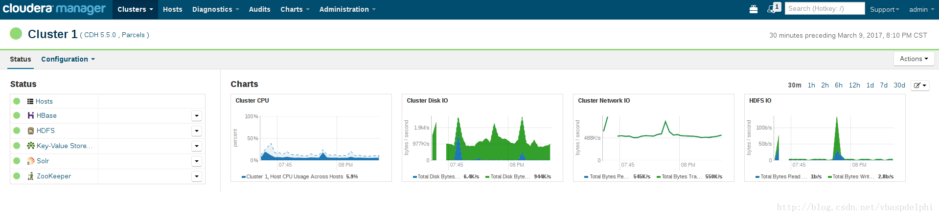The width and height of the screenshot is (939, 217).
Task: Click Total Bytes Transmitted green legend swatch
Action: click(659, 177)
